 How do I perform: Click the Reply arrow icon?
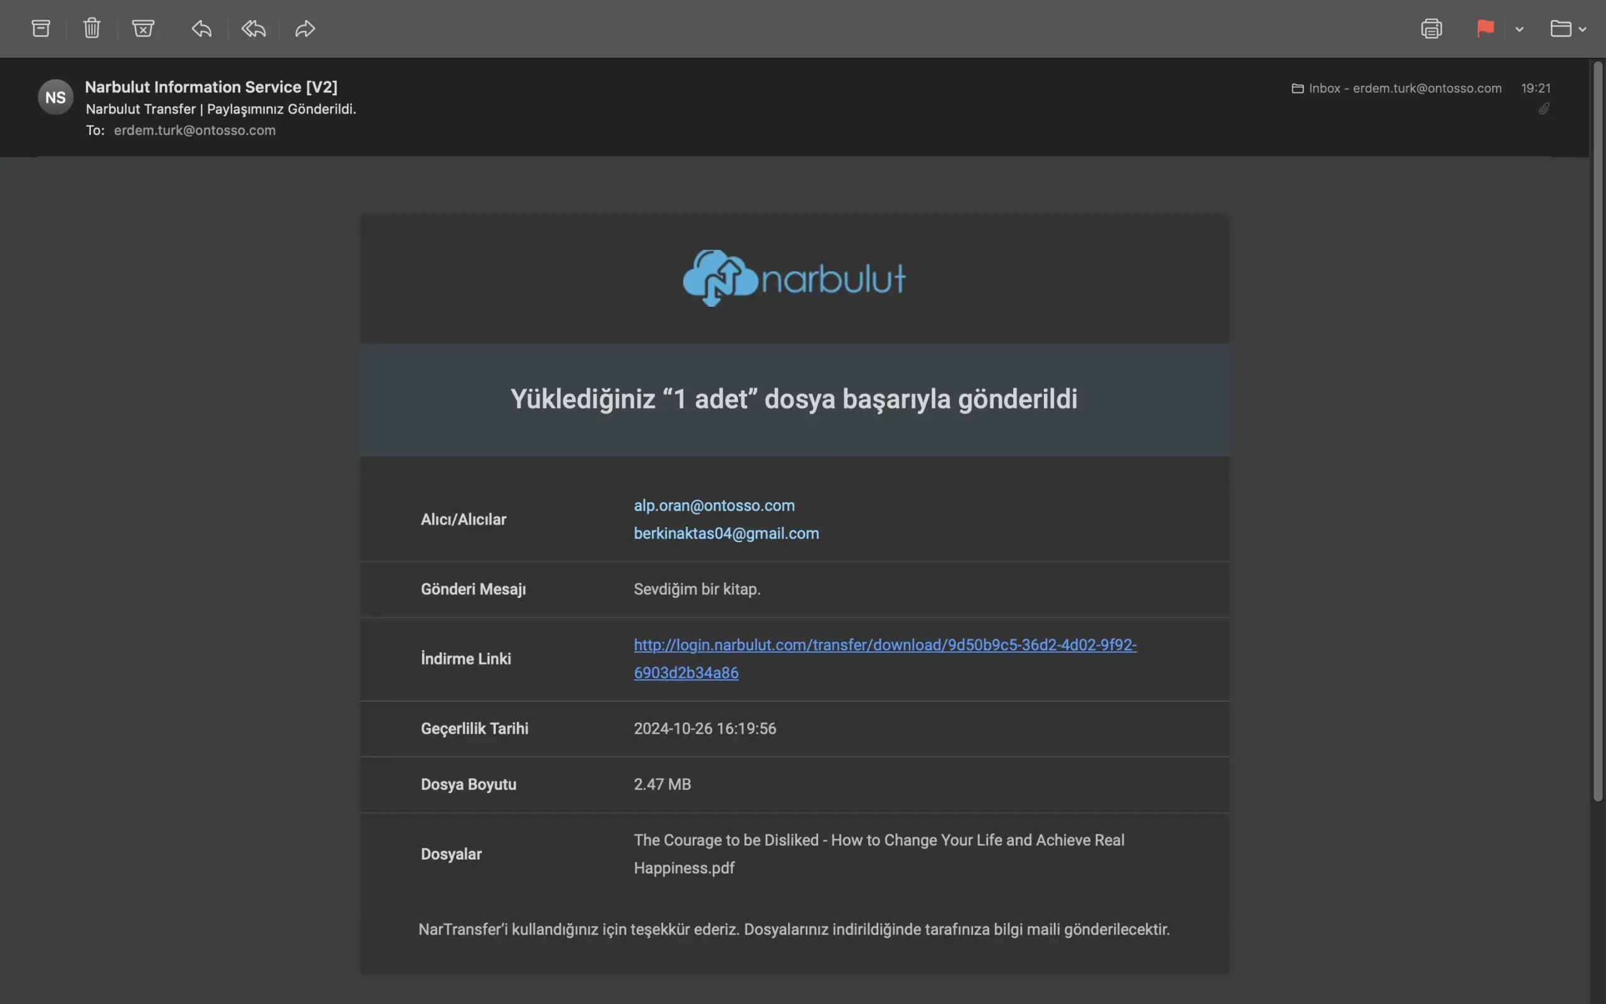point(202,29)
